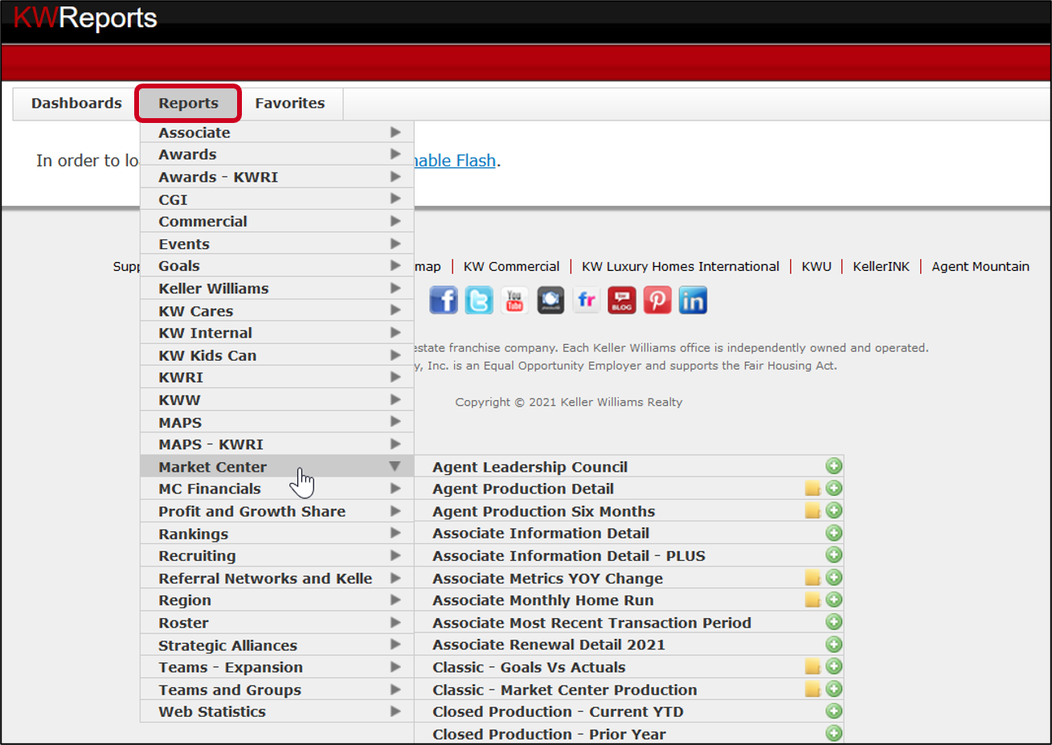Screen dimensions: 1052x745
Task: Click green plus for Associate Metrics YOY Change
Action: (834, 577)
